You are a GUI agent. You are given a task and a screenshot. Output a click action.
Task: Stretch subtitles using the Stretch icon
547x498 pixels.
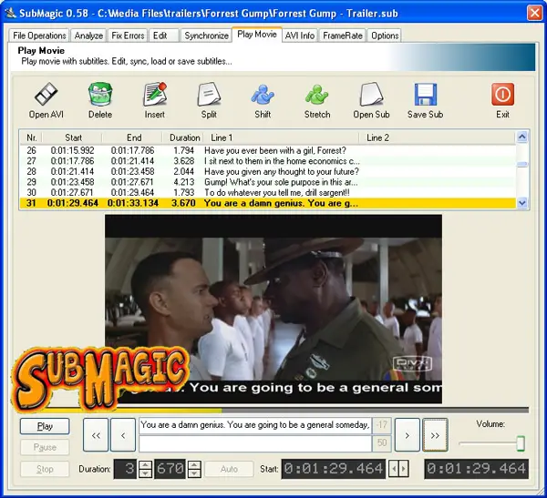[316, 94]
